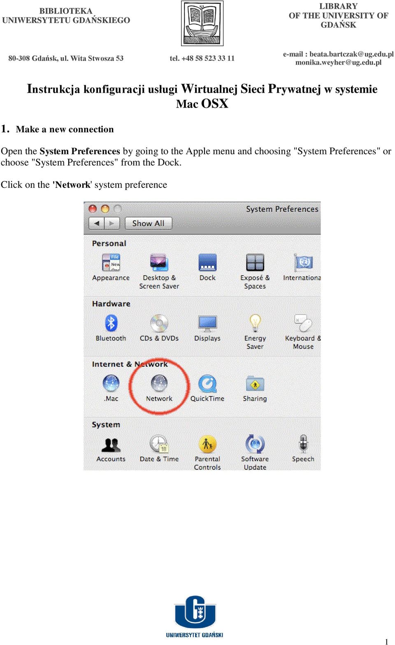The width and height of the screenshot is (395, 645).
Task: Open QuickTime preferences
Action: click(x=207, y=388)
